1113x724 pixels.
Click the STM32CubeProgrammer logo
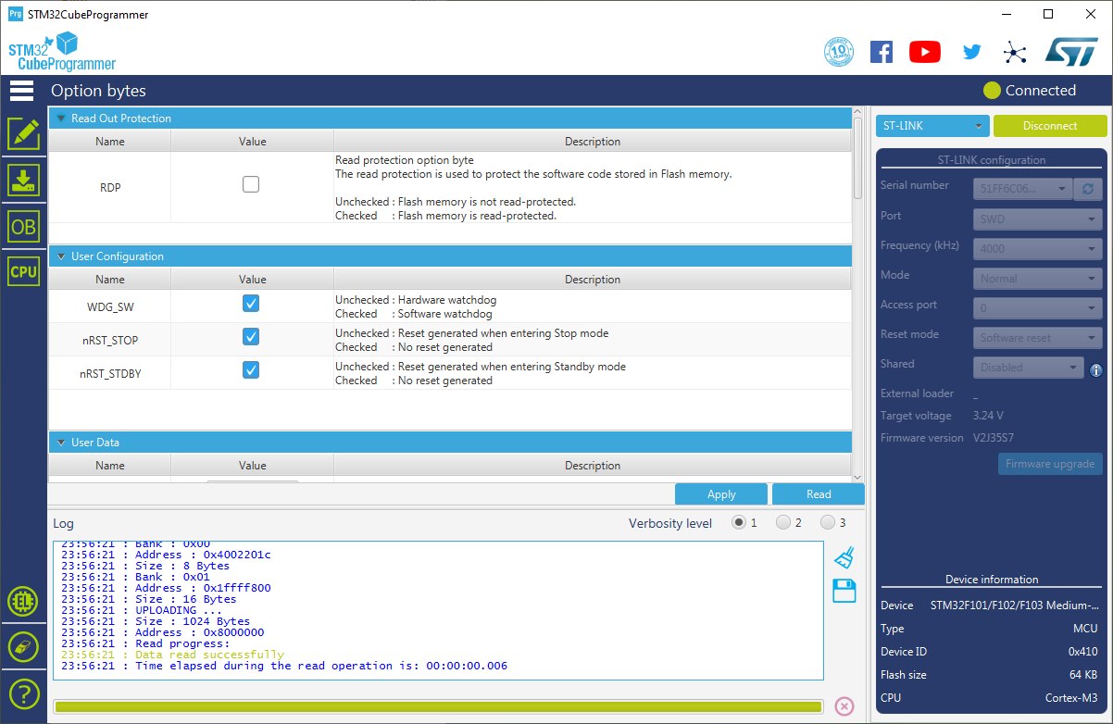(62, 52)
